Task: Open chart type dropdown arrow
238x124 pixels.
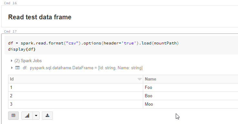Action: point(36,116)
